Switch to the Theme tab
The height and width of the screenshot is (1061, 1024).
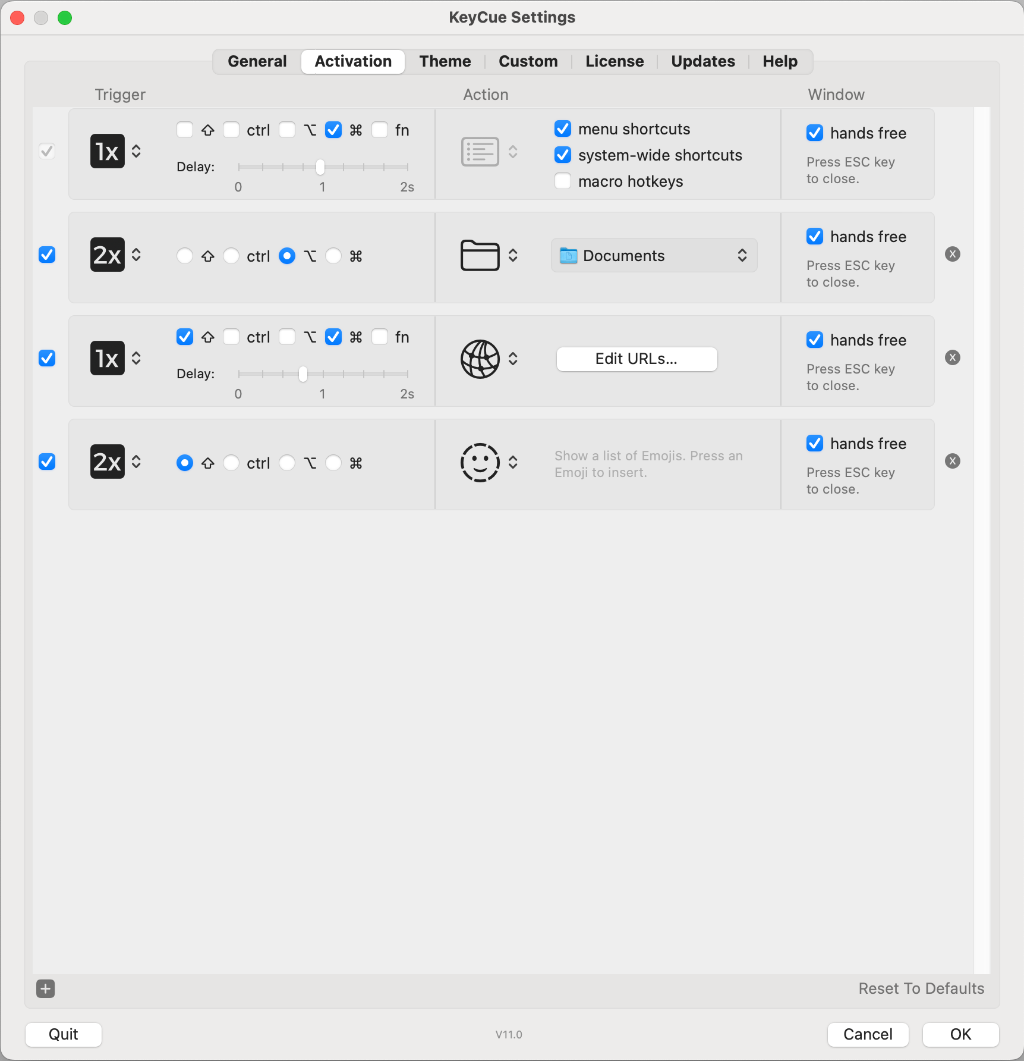(x=445, y=61)
